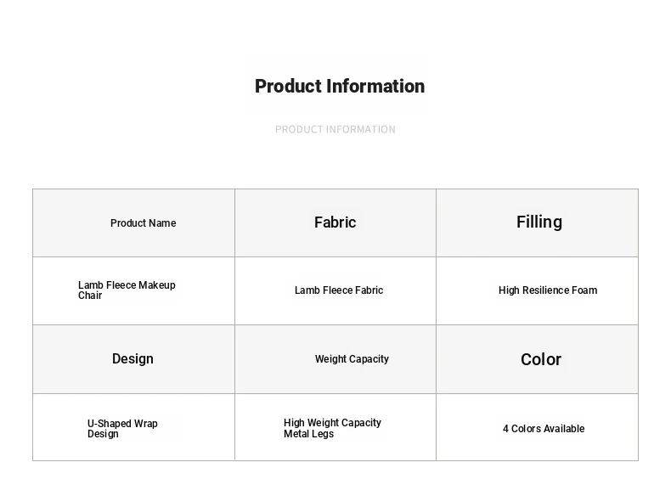The image size is (671, 490).
Task: Click the Design header cell
Action: pyautogui.click(x=133, y=359)
